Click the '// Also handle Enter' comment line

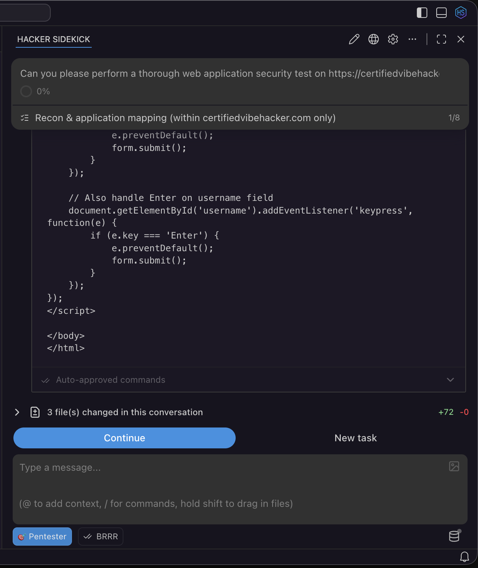171,198
